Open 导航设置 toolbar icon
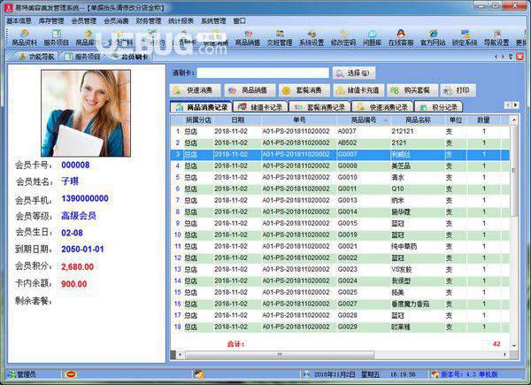The width and height of the screenshot is (531, 385). coord(496,38)
